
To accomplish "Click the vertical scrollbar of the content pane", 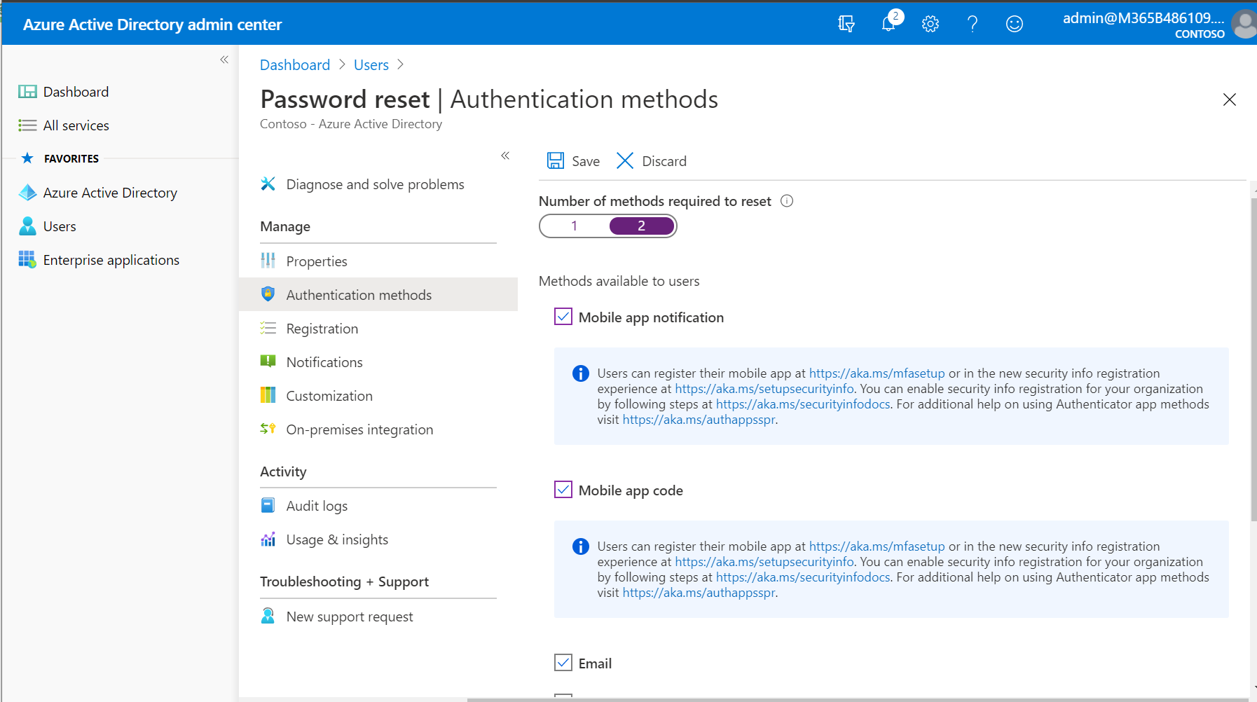I will click(1253, 359).
